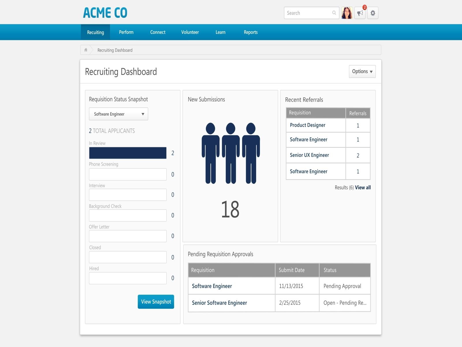The image size is (462, 347).
Task: Click the View Snapshot button
Action: (x=156, y=302)
